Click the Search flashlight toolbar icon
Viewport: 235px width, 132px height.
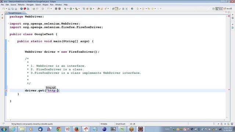[105, 9]
